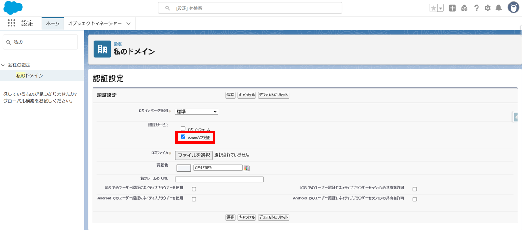Uncheck the AzureAD検証 checkbox
The width and height of the screenshot is (522, 230).
click(183, 137)
